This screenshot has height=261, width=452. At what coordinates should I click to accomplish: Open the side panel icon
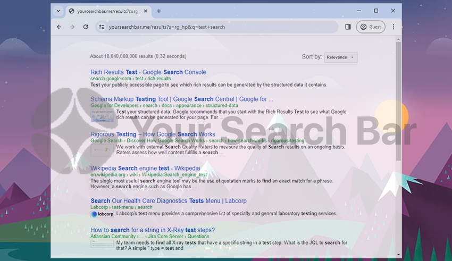[348, 27]
